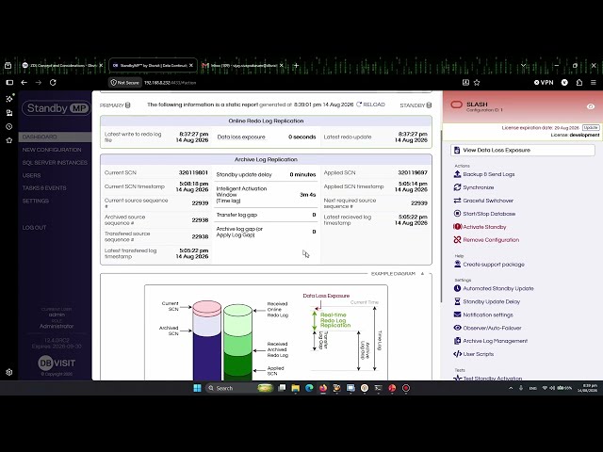Viewport: 603px width, 452px height.
Task: Click the Notification settings envelope icon
Action: pos(457,315)
